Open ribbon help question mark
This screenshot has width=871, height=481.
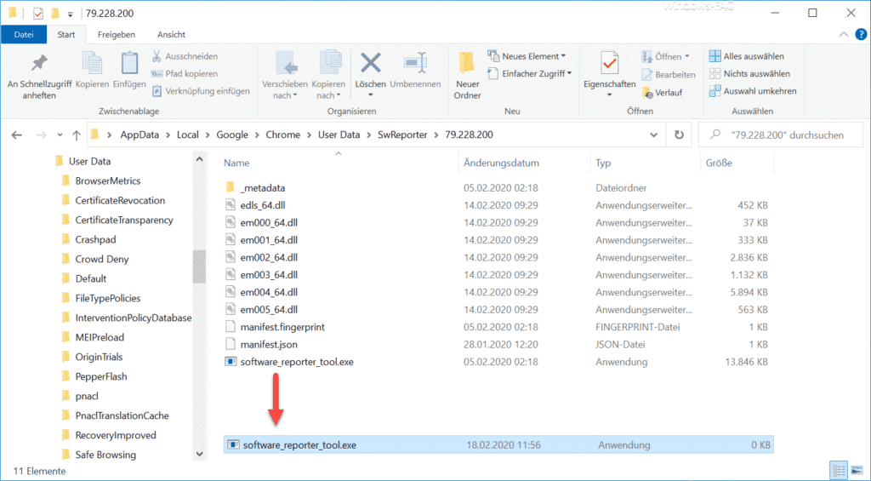[859, 34]
